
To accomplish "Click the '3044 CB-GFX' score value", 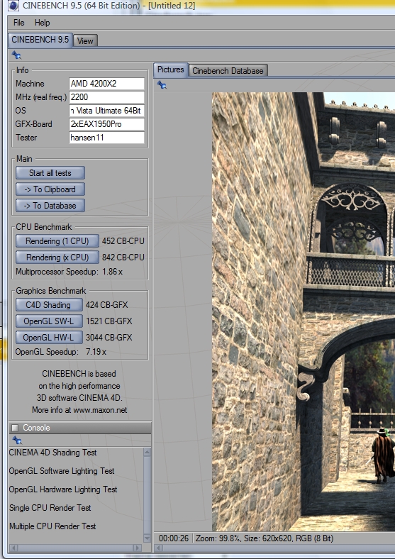I will (109, 337).
